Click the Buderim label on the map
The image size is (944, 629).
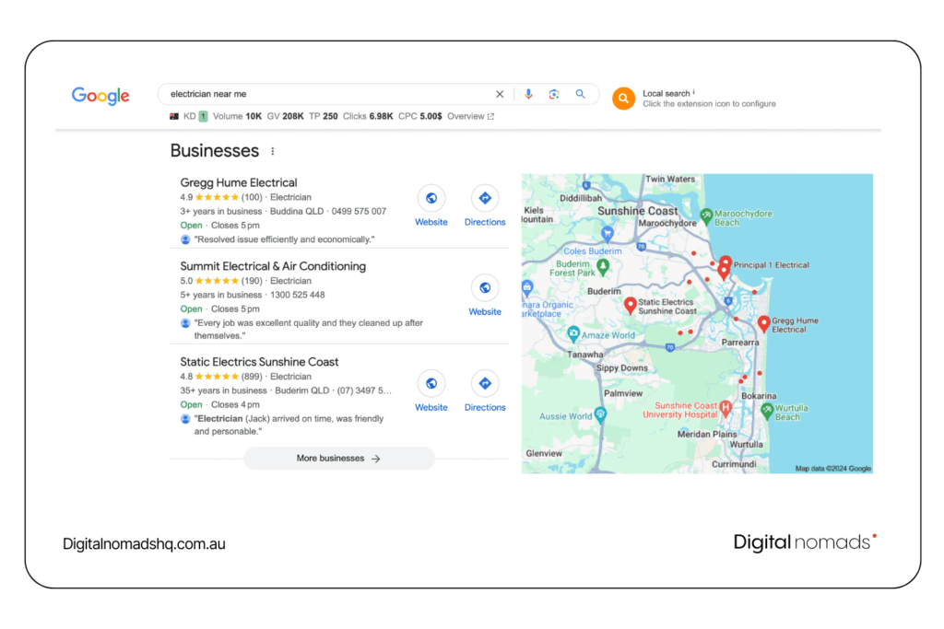[604, 291]
